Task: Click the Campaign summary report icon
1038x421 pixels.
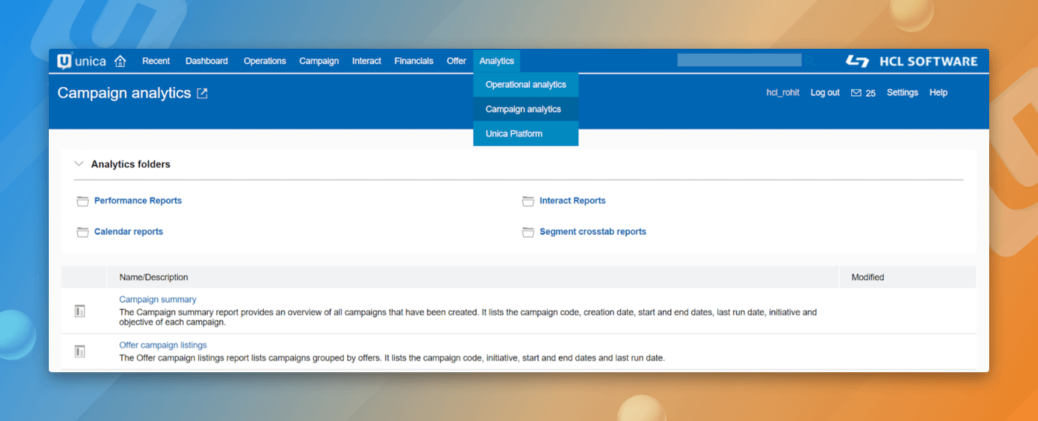Action: tap(80, 311)
